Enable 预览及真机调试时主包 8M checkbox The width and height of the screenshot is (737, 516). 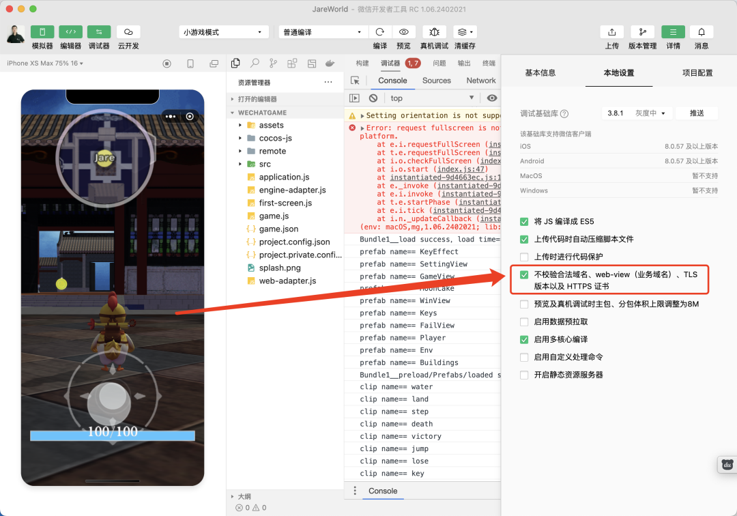pos(524,304)
